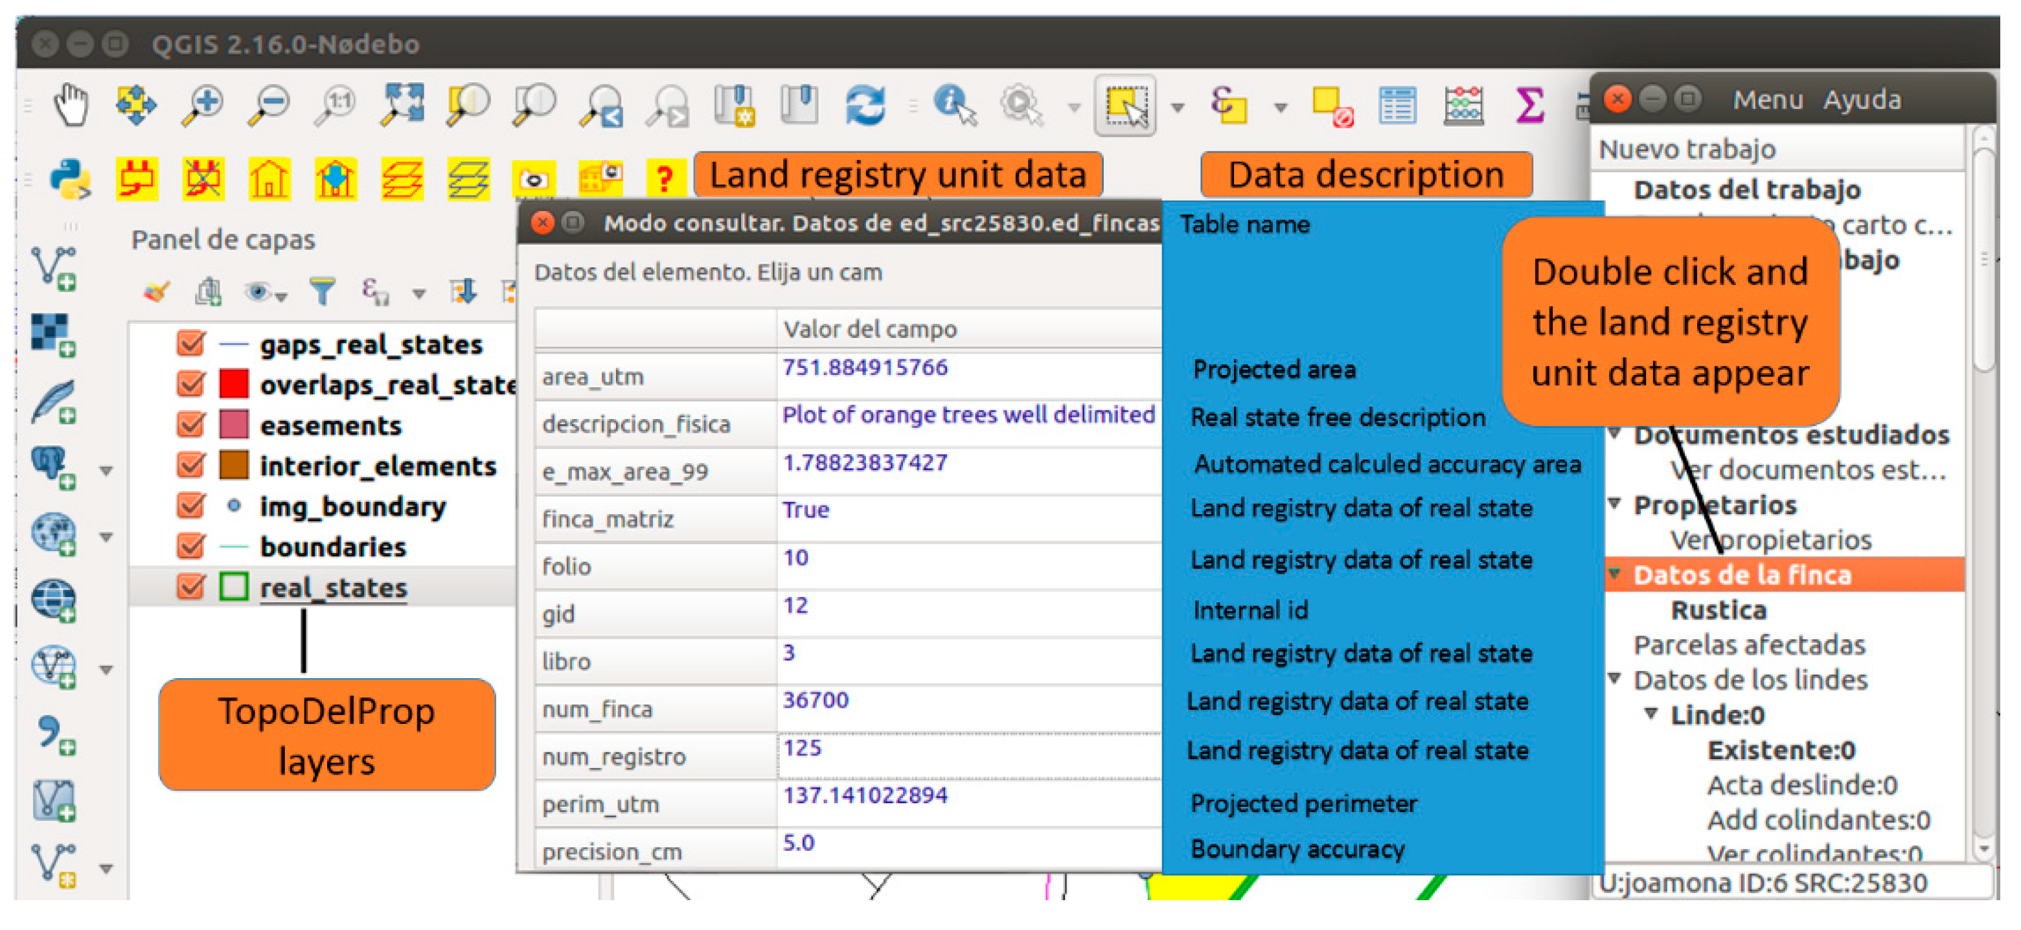Select Datos de la finca item
The height and width of the screenshot is (930, 2021).
click(x=1742, y=575)
